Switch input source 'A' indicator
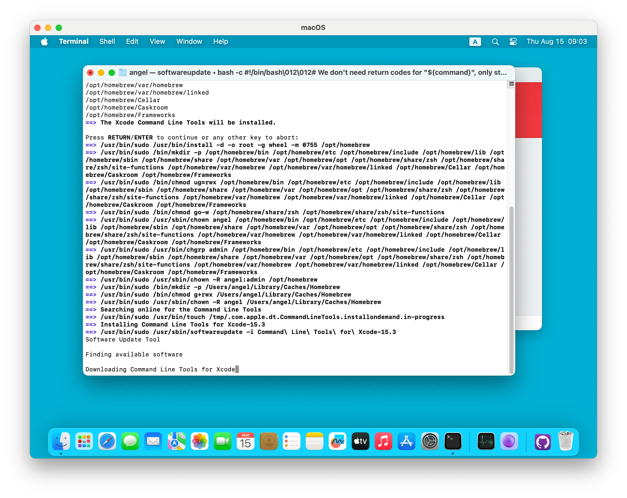The height and width of the screenshot is (498, 627). tap(475, 42)
